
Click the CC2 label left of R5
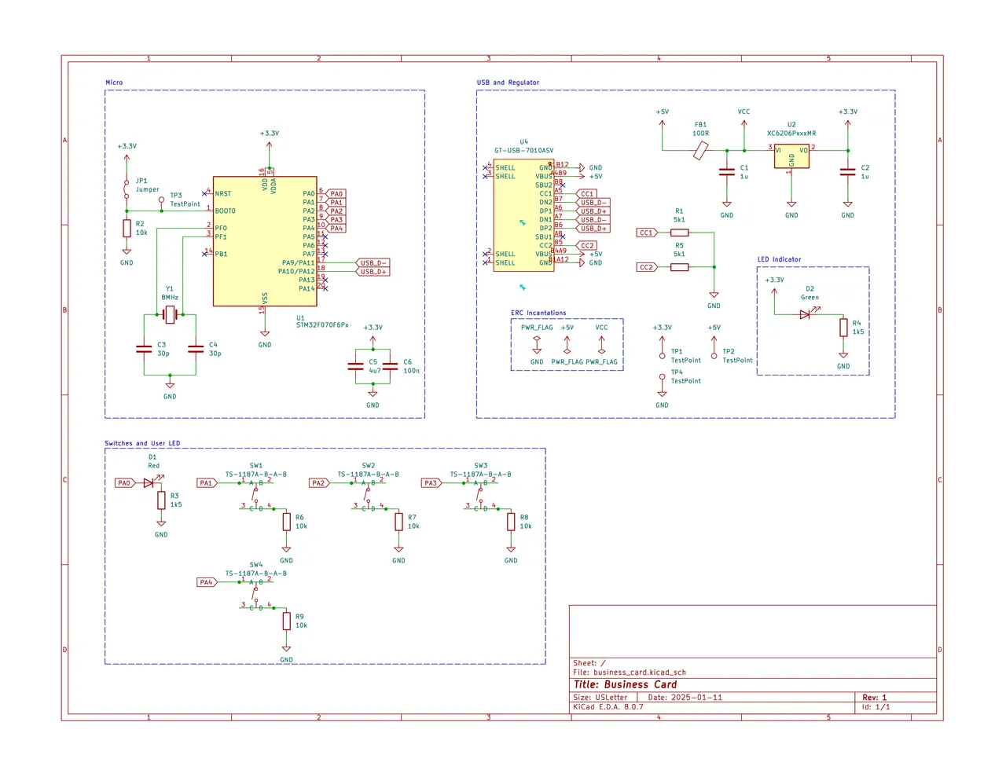[x=647, y=267]
